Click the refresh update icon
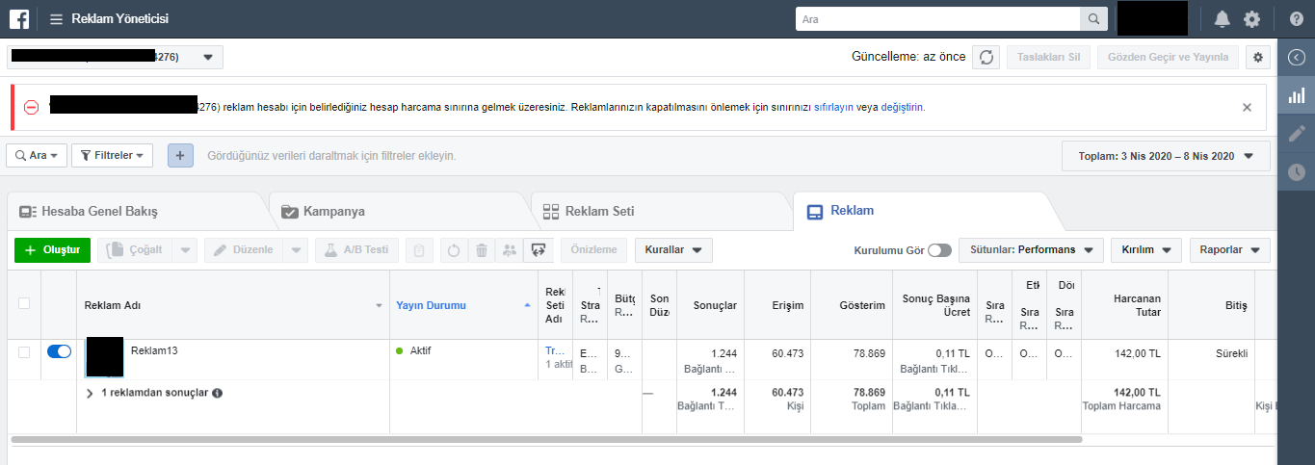This screenshot has width=1315, height=465. (986, 57)
